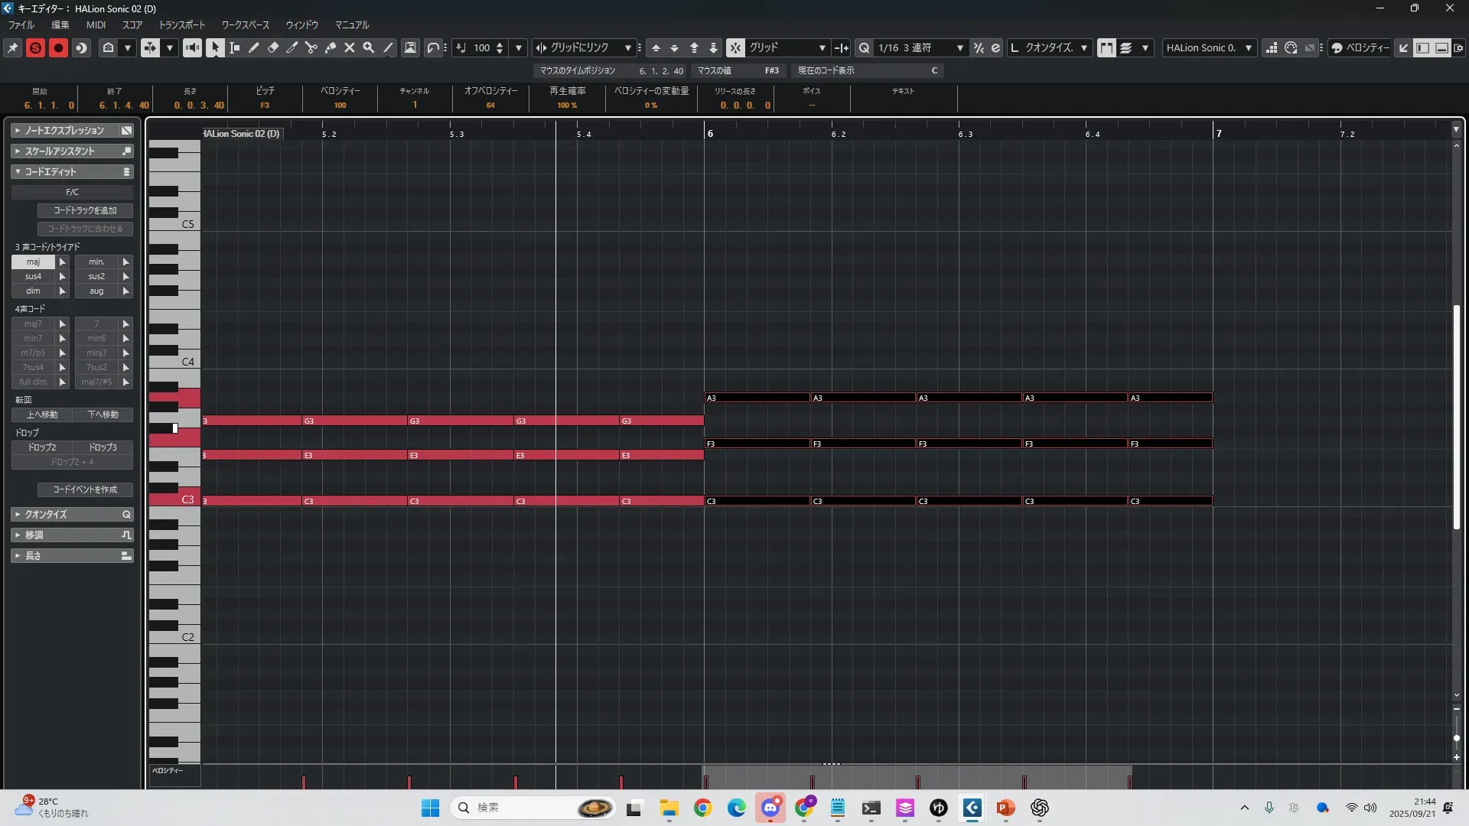Viewport: 1469px width, 826px height.
Task: Select the Split scissors tool
Action: coord(311,47)
